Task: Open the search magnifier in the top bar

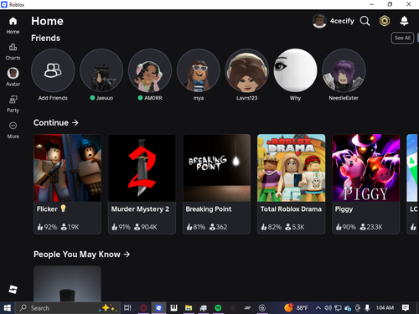Action: (365, 21)
